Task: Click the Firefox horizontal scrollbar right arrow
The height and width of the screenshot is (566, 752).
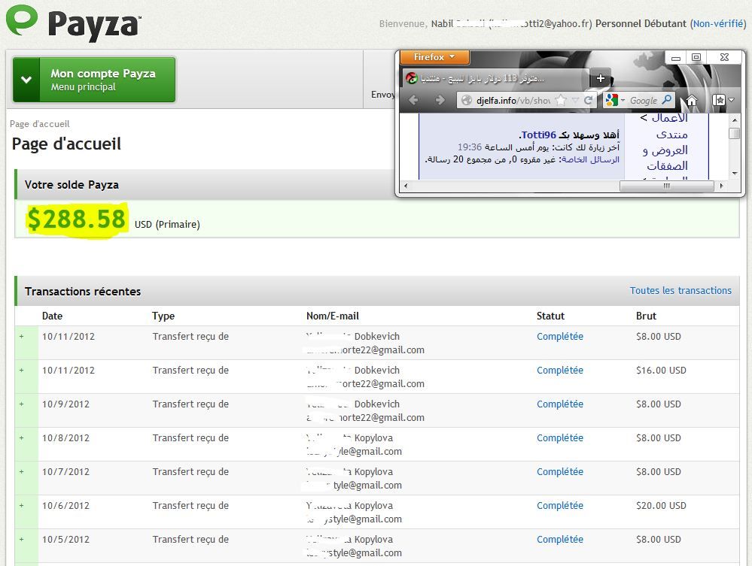Action: pyautogui.click(x=722, y=186)
